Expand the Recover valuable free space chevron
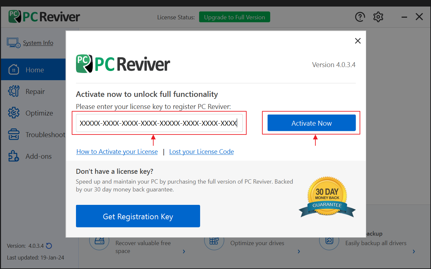This screenshot has height=269, width=431. (184, 251)
